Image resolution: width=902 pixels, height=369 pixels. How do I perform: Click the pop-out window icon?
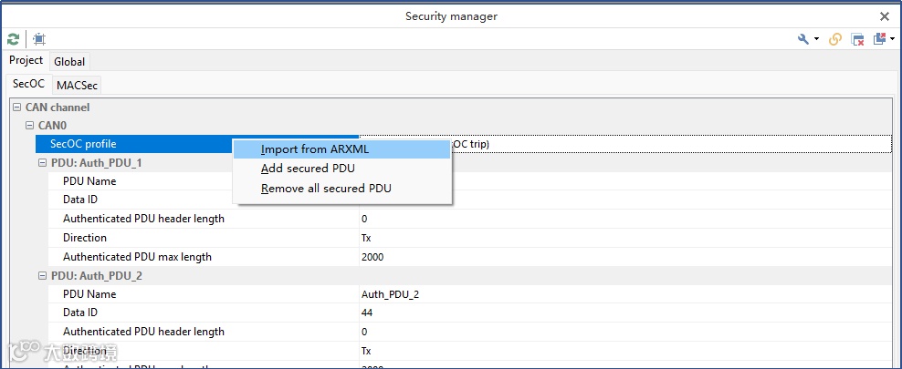tap(879, 39)
